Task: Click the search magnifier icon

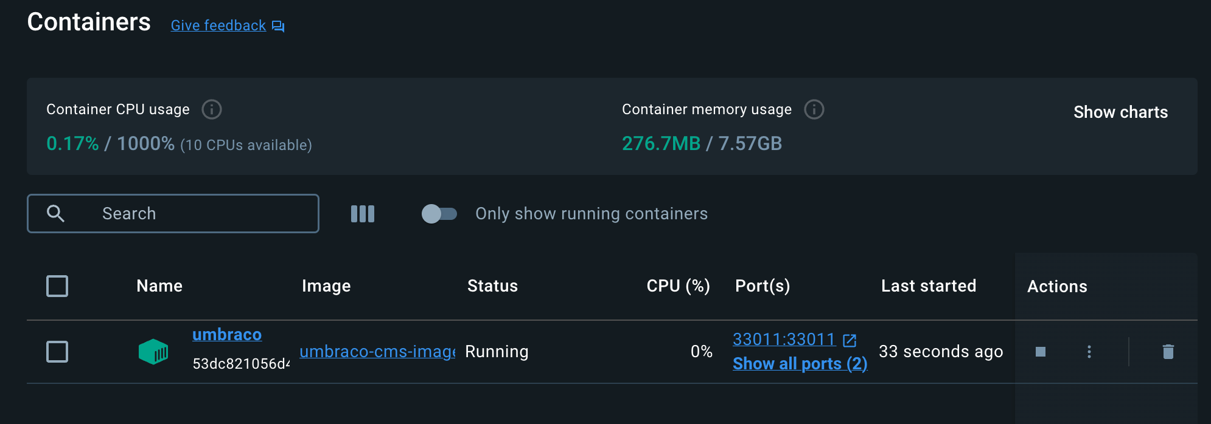Action: (x=55, y=213)
